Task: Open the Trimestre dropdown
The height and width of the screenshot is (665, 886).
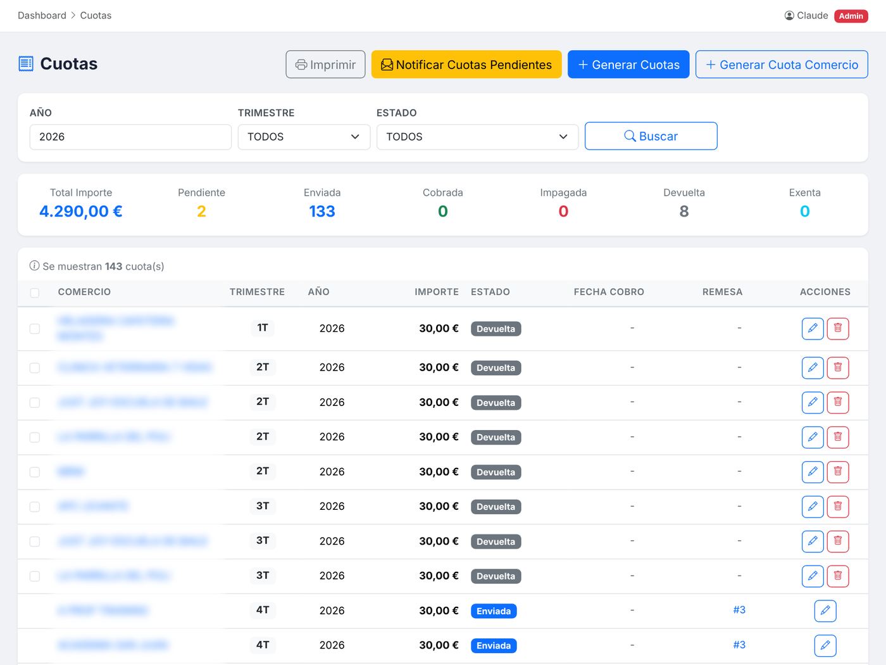Action: tap(304, 137)
